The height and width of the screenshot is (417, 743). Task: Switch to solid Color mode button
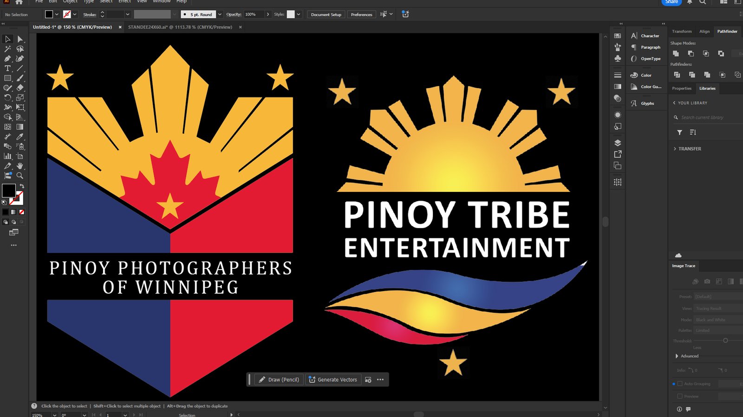click(x=6, y=212)
